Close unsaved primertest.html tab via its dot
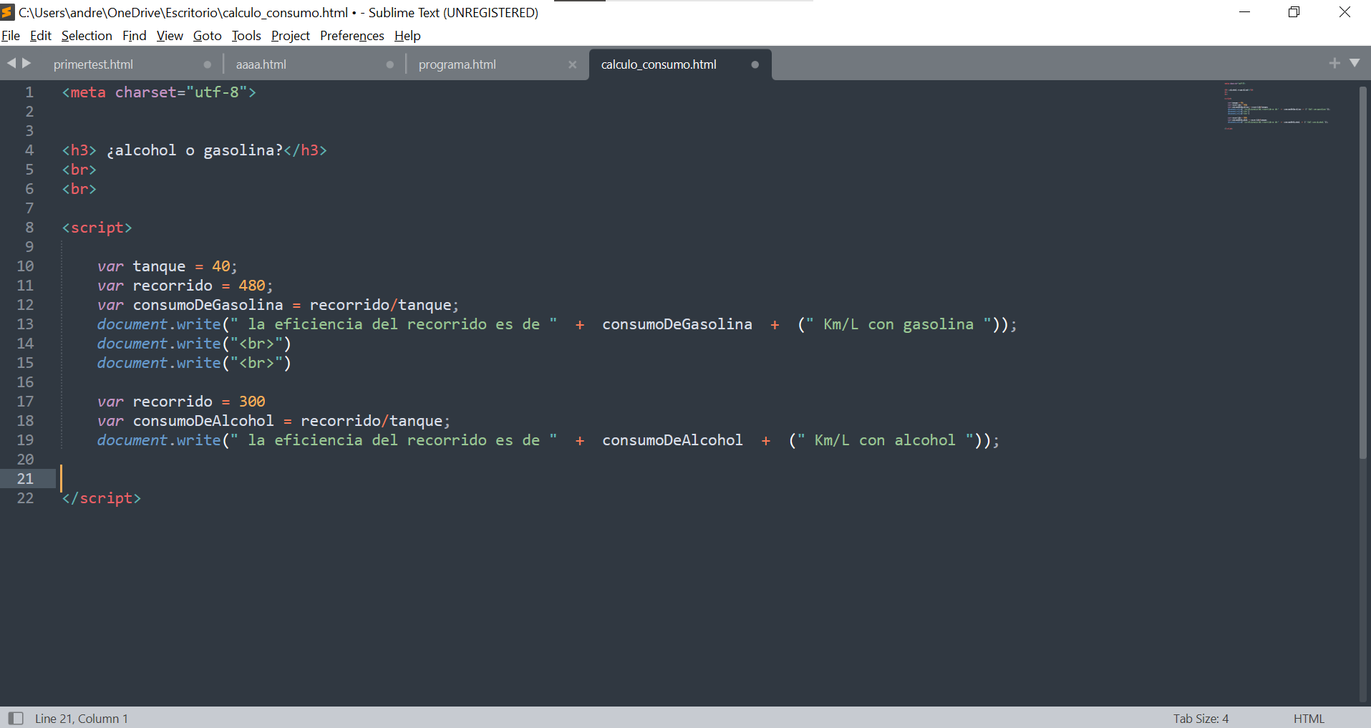1371x728 pixels. pyautogui.click(x=208, y=64)
